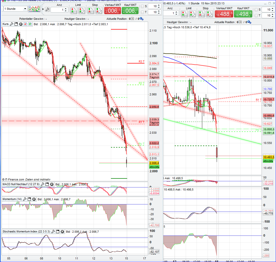This screenshot has height=262, width=276.
Task: Open the Aktuelle Position gear icon on right panel
Action: click(x=248, y=22)
